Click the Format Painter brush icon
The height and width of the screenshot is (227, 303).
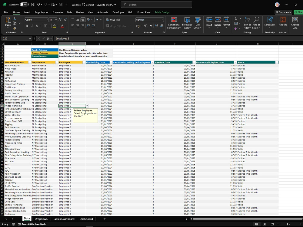[x=15, y=28]
